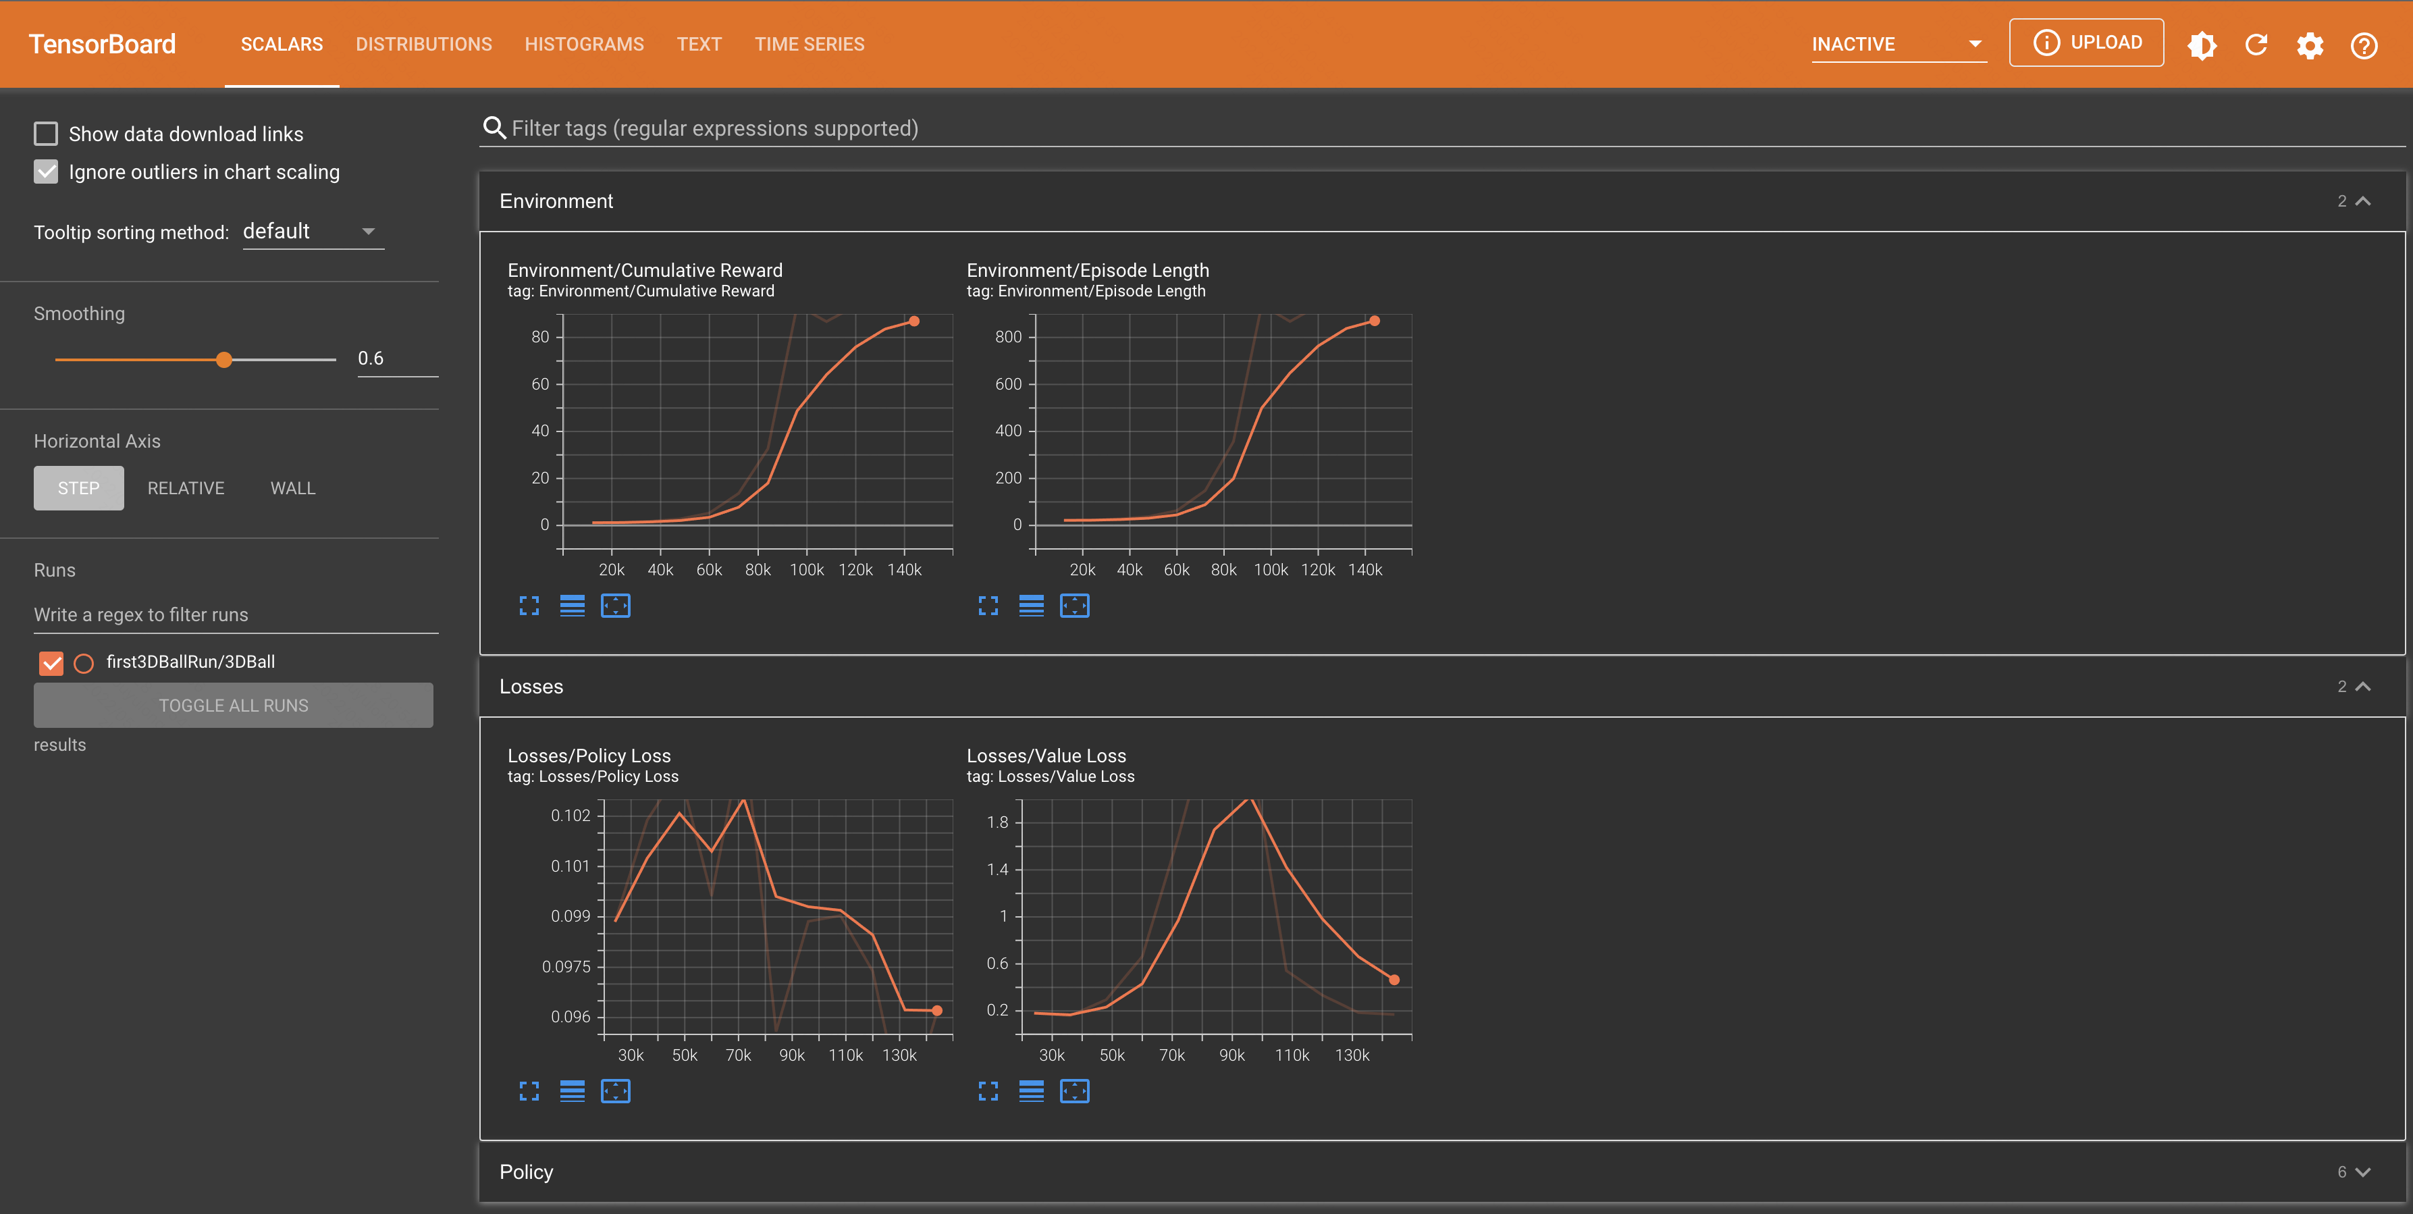This screenshot has height=1214, width=2413.
Task: Select WALL horizontal axis option
Action: (x=292, y=488)
